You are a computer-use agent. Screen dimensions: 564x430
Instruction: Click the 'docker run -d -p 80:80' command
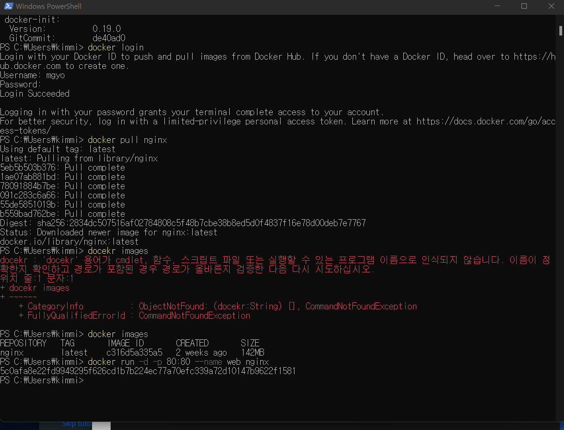178,362
